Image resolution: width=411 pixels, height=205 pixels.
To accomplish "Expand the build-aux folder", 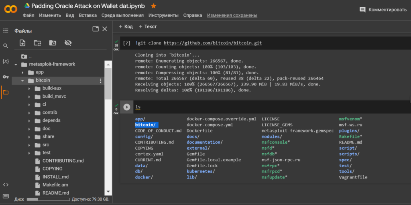I will pyautogui.click(x=29, y=89).
